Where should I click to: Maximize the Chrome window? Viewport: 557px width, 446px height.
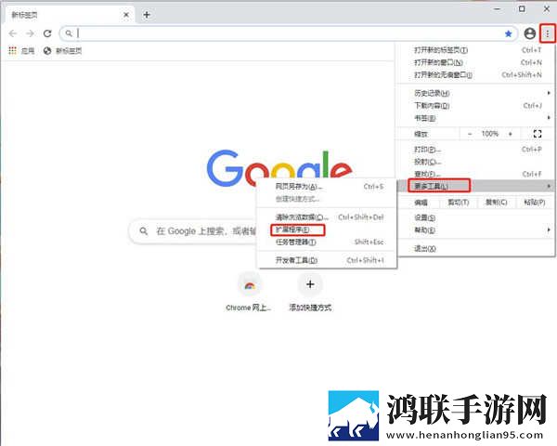(x=522, y=9)
